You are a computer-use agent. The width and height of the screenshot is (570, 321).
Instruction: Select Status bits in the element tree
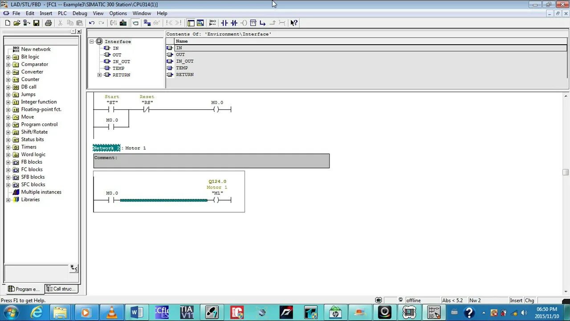click(x=33, y=140)
